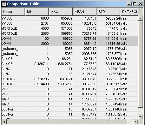Click the MEAN cell 182.5142
Viewport: 145px width, 125px height.
tap(85, 59)
